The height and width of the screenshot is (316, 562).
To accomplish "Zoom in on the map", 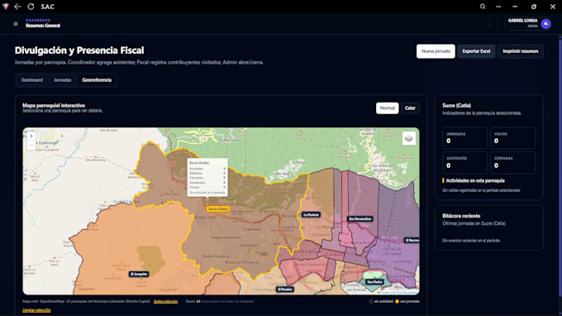I will [31, 136].
